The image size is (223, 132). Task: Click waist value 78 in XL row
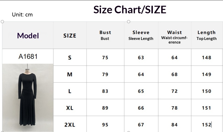coord(174,108)
